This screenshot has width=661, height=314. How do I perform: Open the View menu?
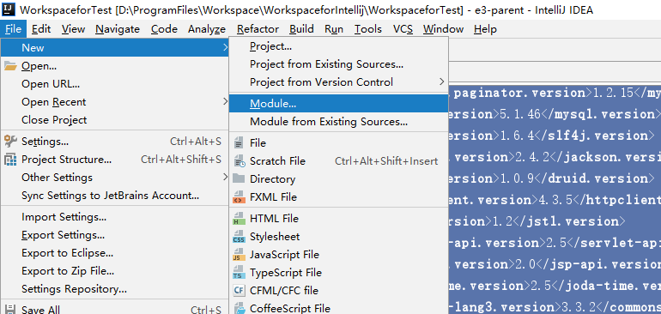tap(73, 29)
